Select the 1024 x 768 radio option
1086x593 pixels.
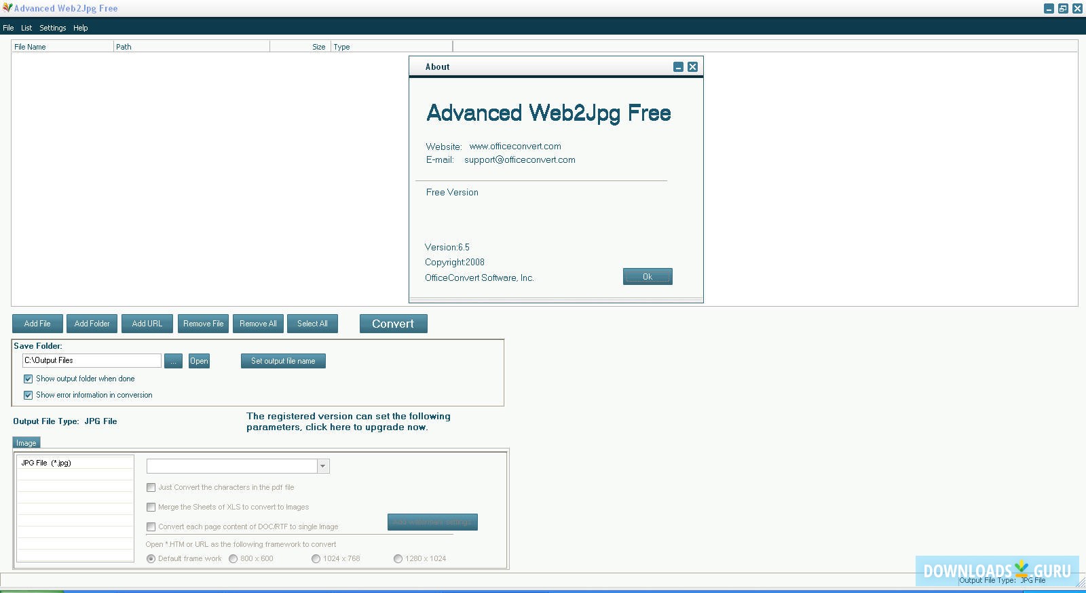(316, 558)
